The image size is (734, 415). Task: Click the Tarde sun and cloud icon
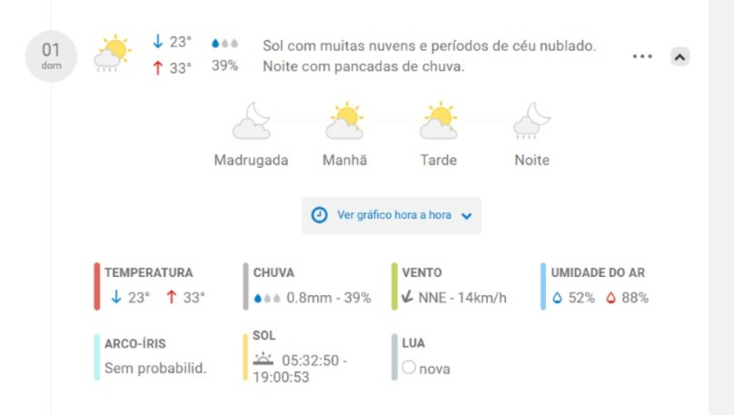click(x=439, y=121)
